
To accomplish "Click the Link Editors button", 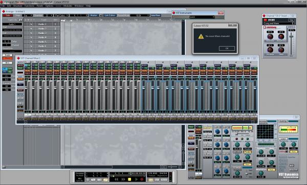I will [110, 15].
